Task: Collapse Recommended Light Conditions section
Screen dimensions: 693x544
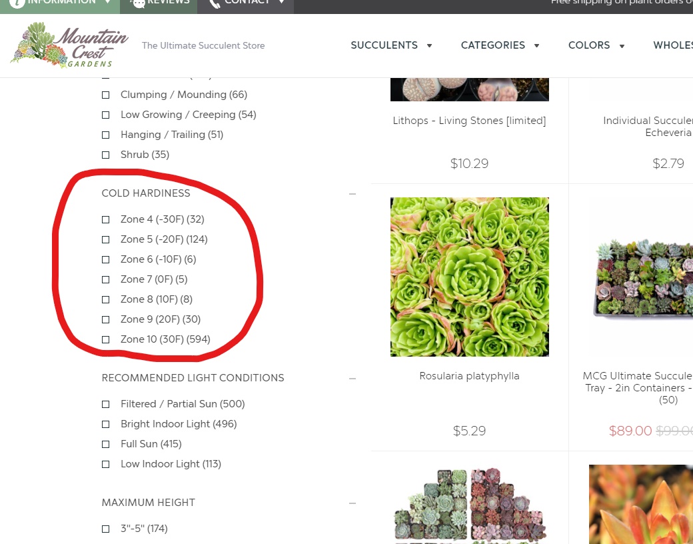Action: (352, 379)
